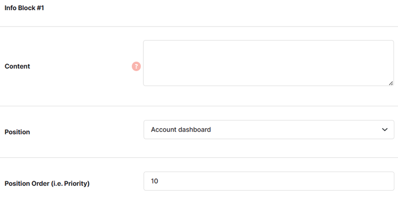The image size is (398, 202).
Task: Show help tooltip beside the Content label
Action: [x=136, y=66]
